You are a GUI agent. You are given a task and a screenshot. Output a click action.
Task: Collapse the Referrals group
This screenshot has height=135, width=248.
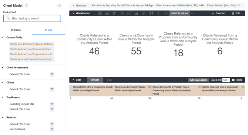(x=2, y=117)
